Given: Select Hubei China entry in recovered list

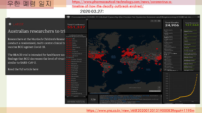Looking at the screenshot, I should [192, 31].
